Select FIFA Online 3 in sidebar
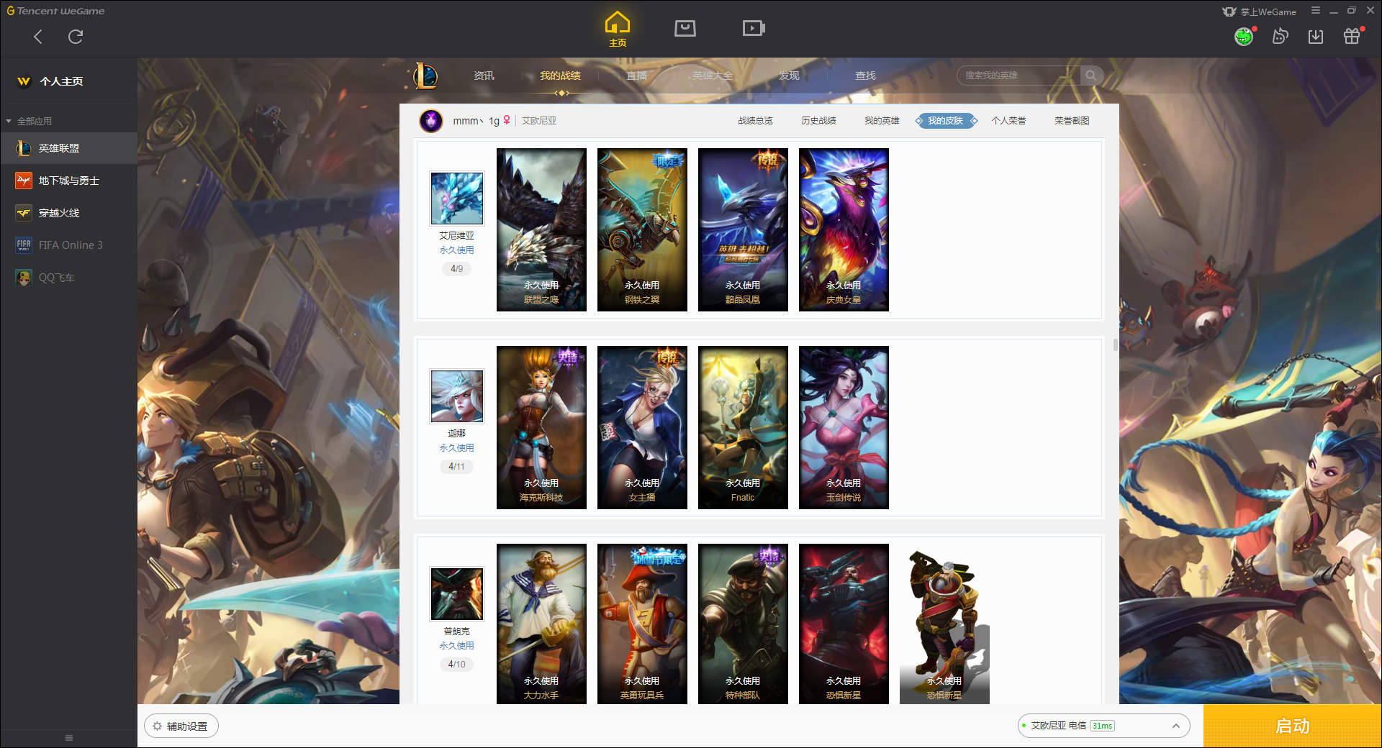Screen dimensions: 1382x748 [x=68, y=245]
